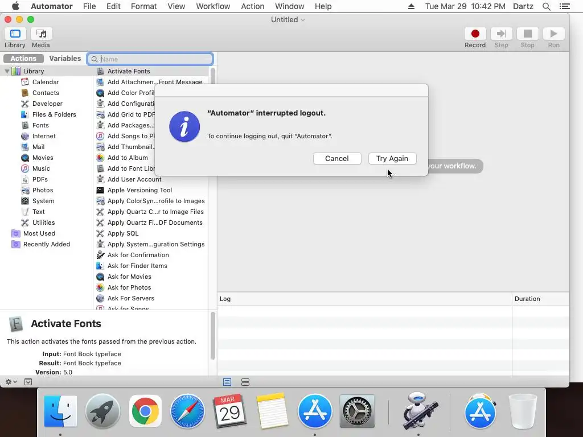Viewport: 583px width, 437px height.
Task: Select Fonts category in library
Action: 40,125
